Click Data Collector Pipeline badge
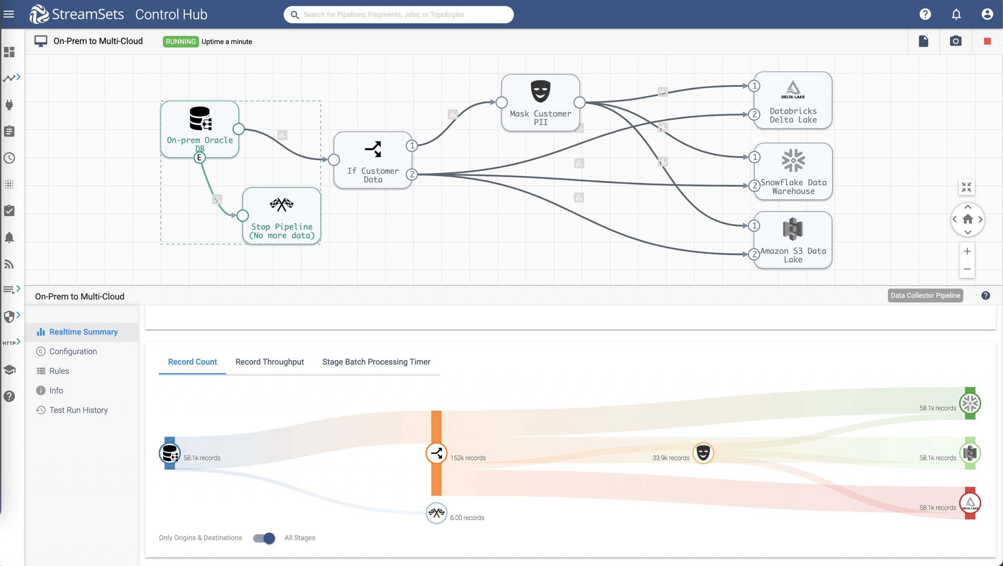Screen dimensions: 1003x566 coord(925,295)
